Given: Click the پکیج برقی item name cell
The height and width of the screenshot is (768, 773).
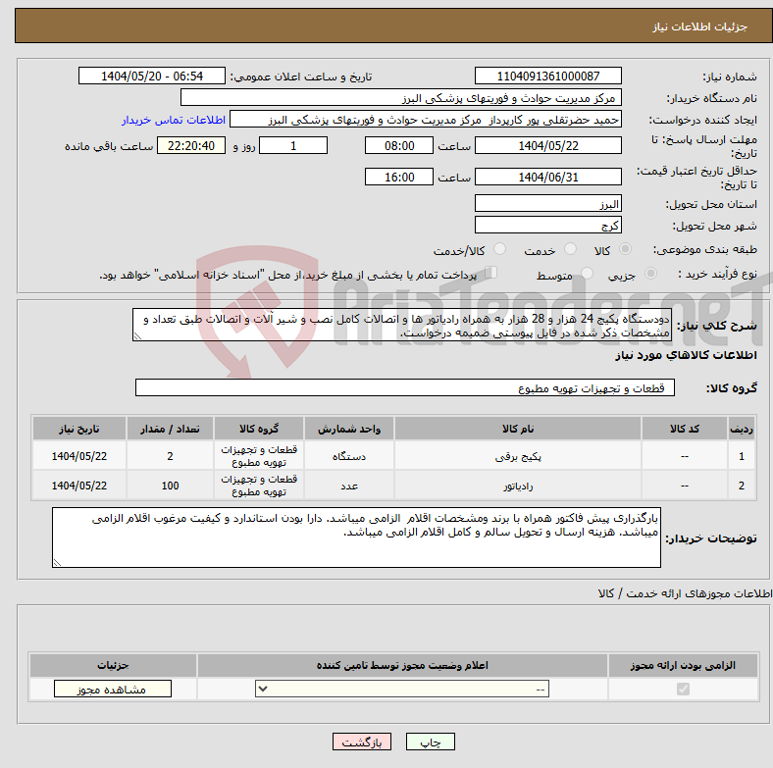Looking at the screenshot, I should pos(518,456).
